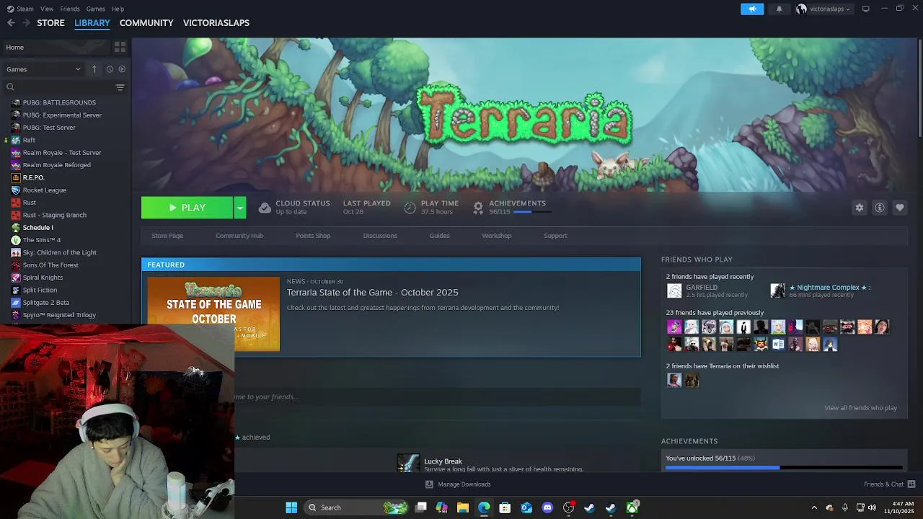Click the achievements progress bar under header

coord(532,212)
